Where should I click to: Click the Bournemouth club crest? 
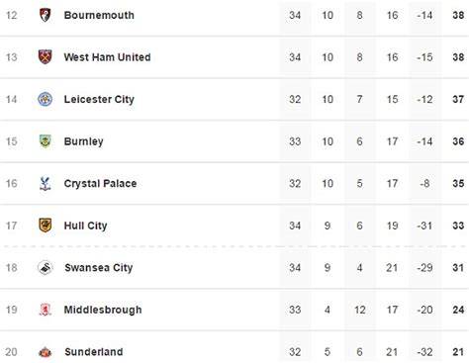click(46, 15)
